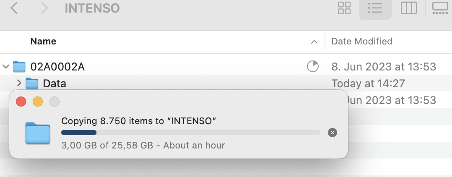Close the copy dialog with red button
This screenshot has height=177, width=452.
21,102
